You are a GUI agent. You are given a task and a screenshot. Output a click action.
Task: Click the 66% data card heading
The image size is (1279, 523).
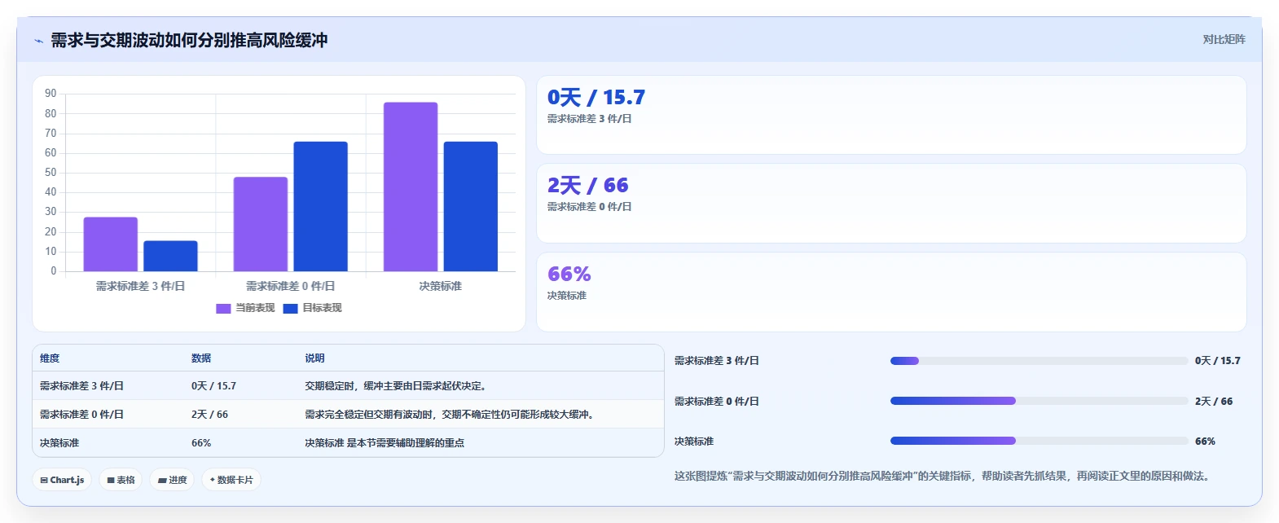click(569, 274)
